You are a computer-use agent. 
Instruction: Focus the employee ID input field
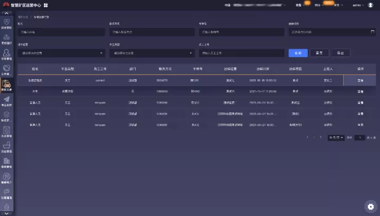[x=241, y=53]
